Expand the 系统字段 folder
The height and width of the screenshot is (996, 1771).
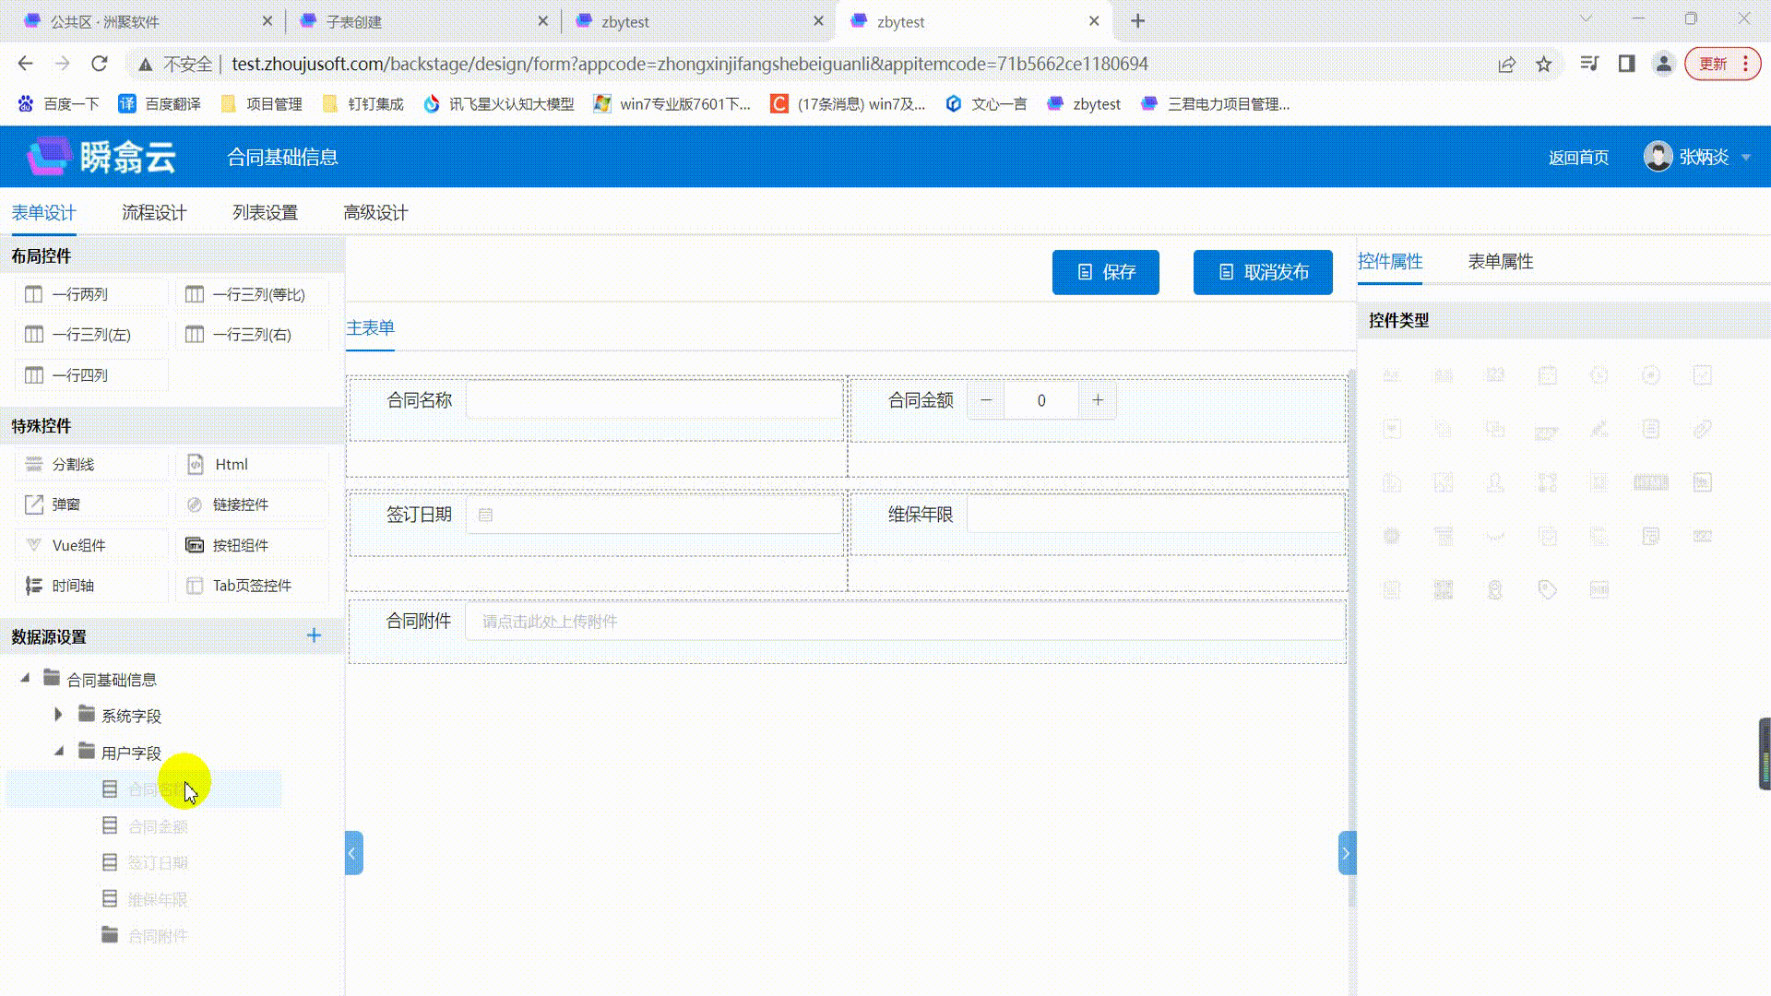[x=58, y=715]
